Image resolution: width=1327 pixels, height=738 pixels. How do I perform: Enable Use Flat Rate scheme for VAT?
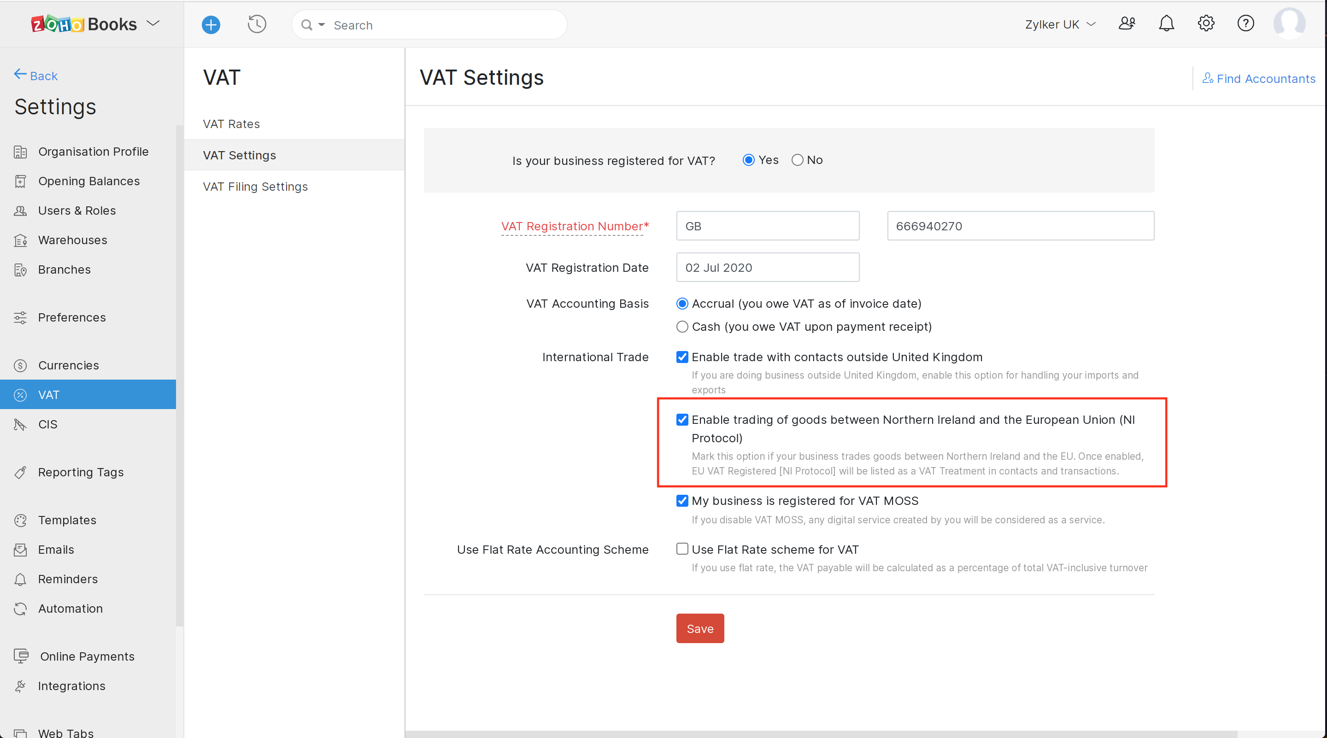(682, 549)
